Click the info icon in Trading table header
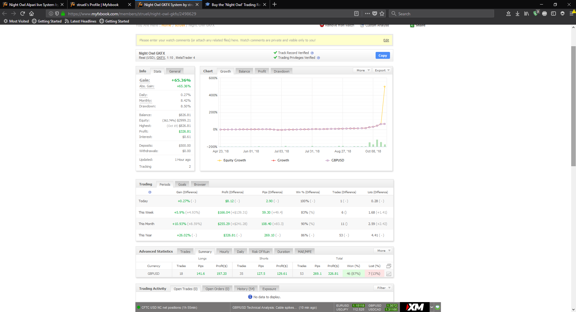The image size is (576, 312). click(x=150, y=192)
